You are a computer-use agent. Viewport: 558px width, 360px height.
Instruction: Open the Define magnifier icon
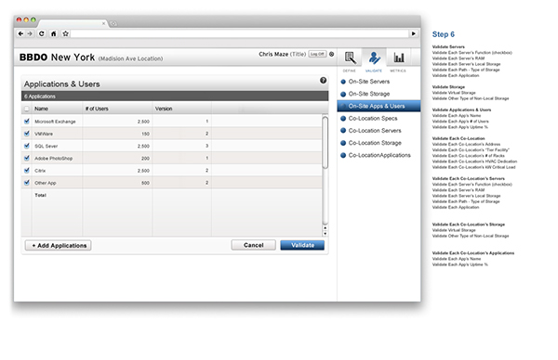pos(350,58)
